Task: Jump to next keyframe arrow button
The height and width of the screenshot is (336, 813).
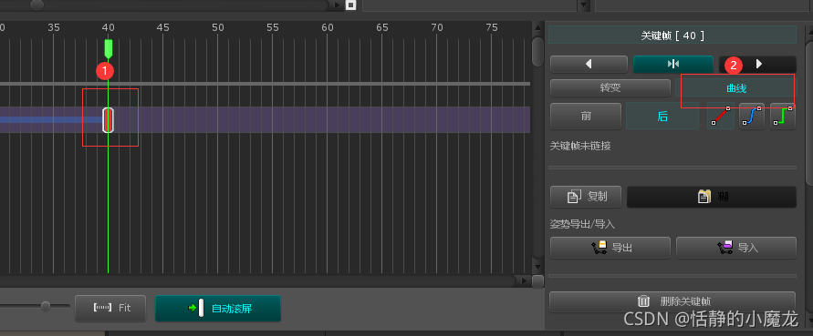Action: [x=757, y=65]
